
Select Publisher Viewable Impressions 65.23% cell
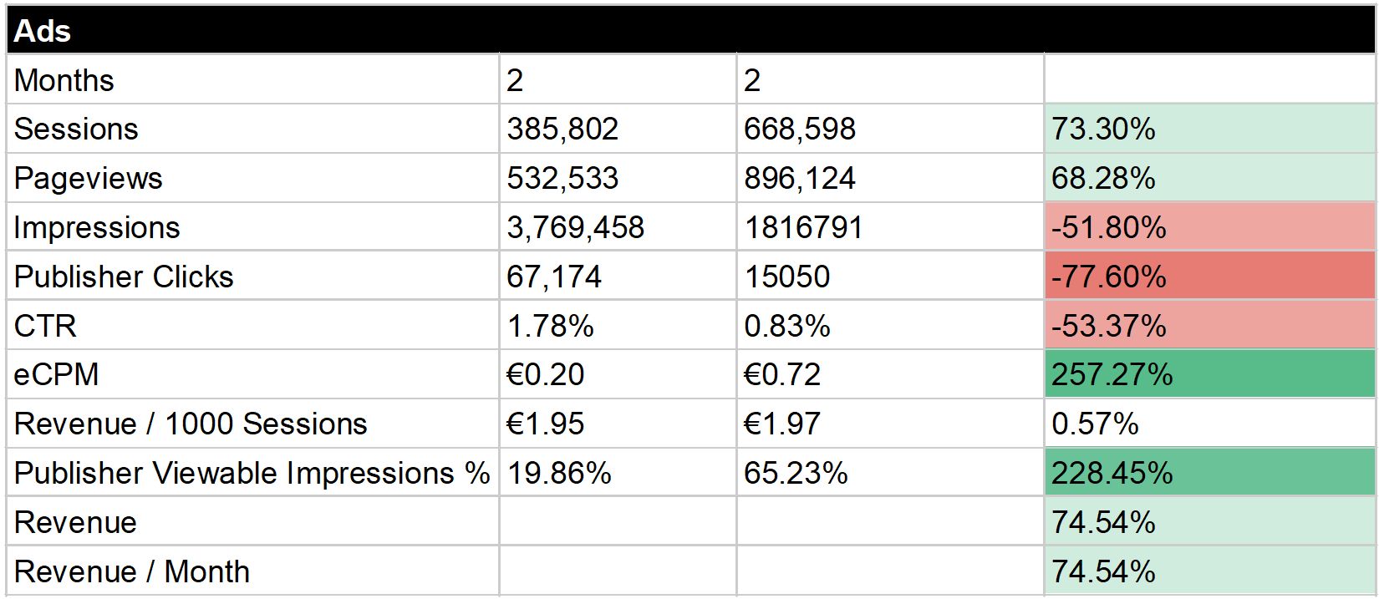tap(796, 474)
